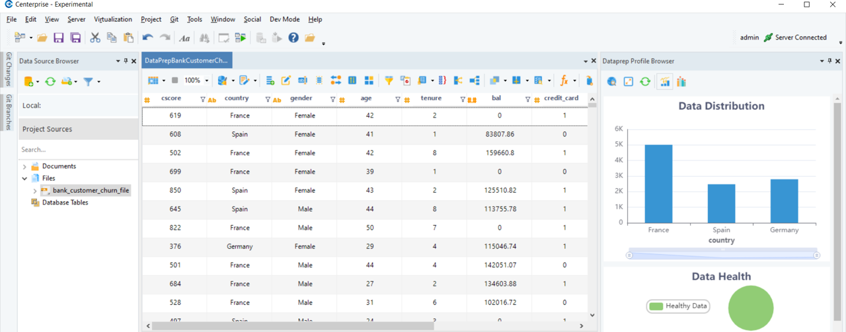Viewport: 846px width, 332px height.
Task: Refresh the Dataprep Profile Browser
Action: pos(645,82)
